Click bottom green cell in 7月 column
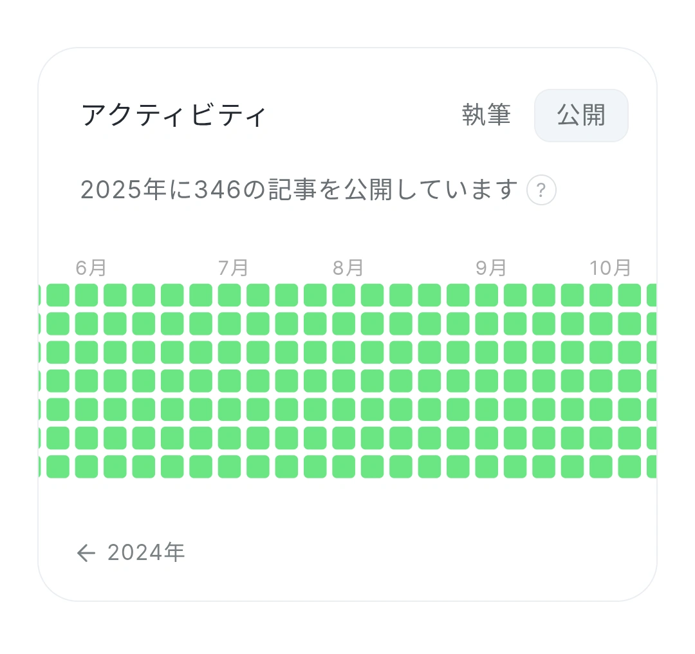The width and height of the screenshot is (695, 654). [229, 466]
